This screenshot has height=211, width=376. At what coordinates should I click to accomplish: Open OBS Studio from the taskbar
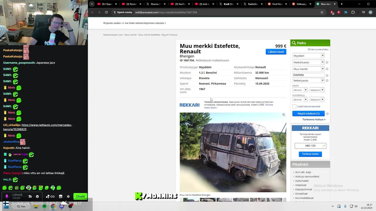[70, 206]
